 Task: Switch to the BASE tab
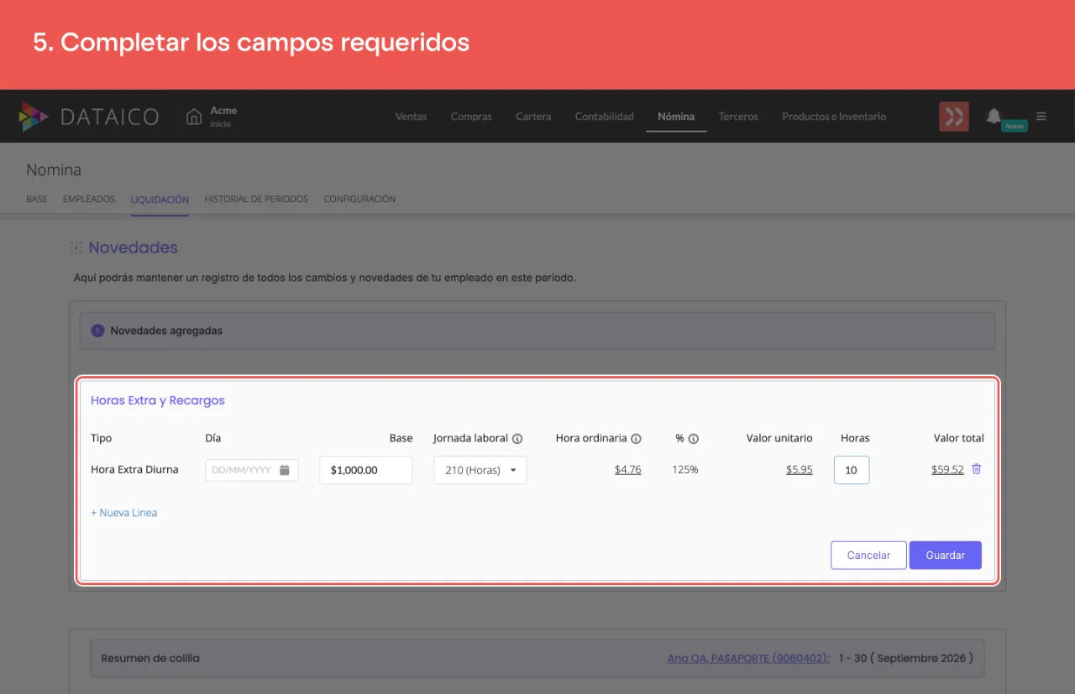37,199
